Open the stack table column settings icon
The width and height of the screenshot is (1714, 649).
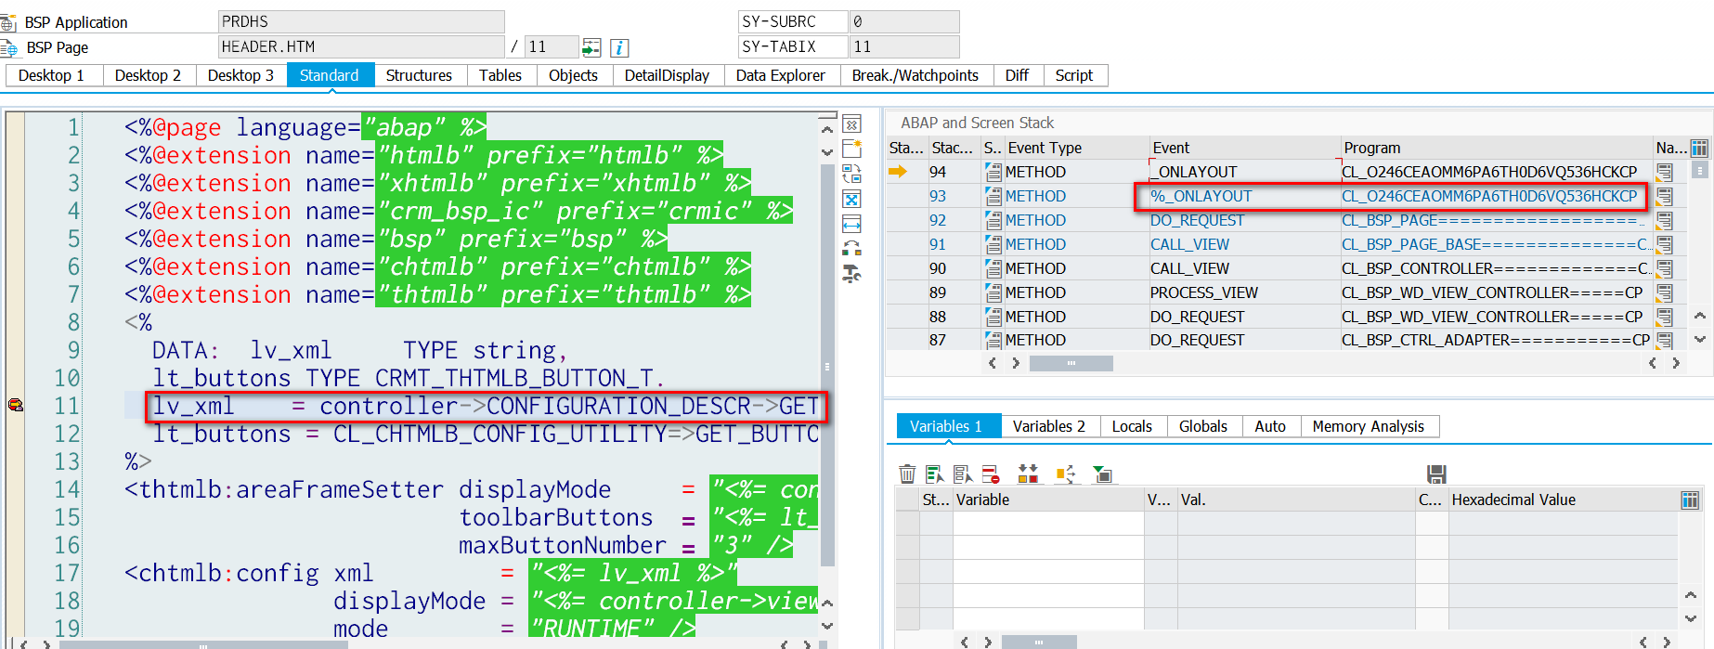(x=1699, y=148)
